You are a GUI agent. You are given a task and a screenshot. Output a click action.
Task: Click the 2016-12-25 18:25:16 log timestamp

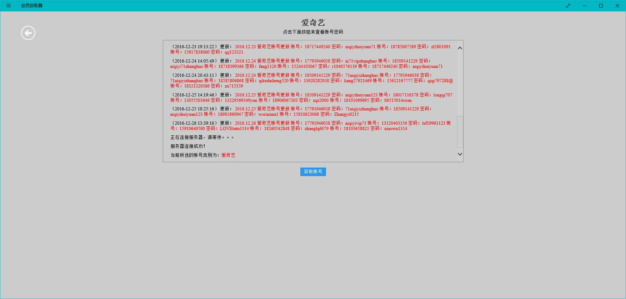coord(194,109)
